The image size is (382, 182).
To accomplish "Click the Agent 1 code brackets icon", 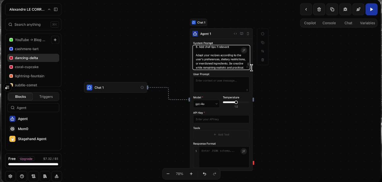I will [235, 34].
